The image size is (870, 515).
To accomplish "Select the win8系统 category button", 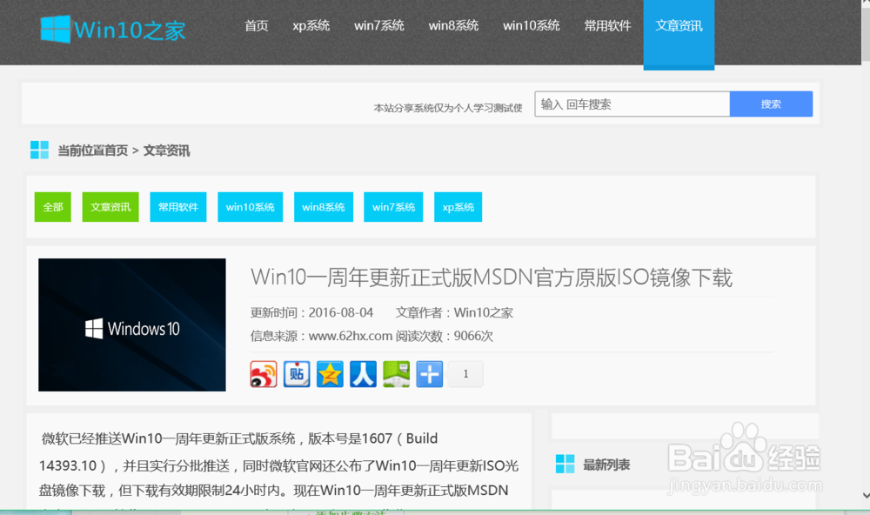I will tap(324, 207).
